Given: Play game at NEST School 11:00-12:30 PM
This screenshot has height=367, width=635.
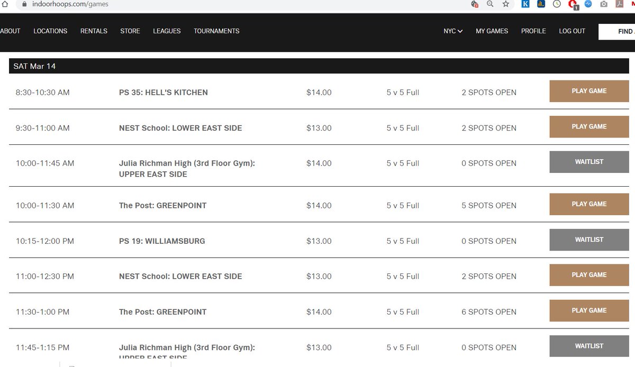Looking at the screenshot, I should 589,274.
